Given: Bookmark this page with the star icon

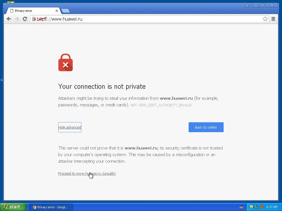Looking at the screenshot, I should click(265, 19).
